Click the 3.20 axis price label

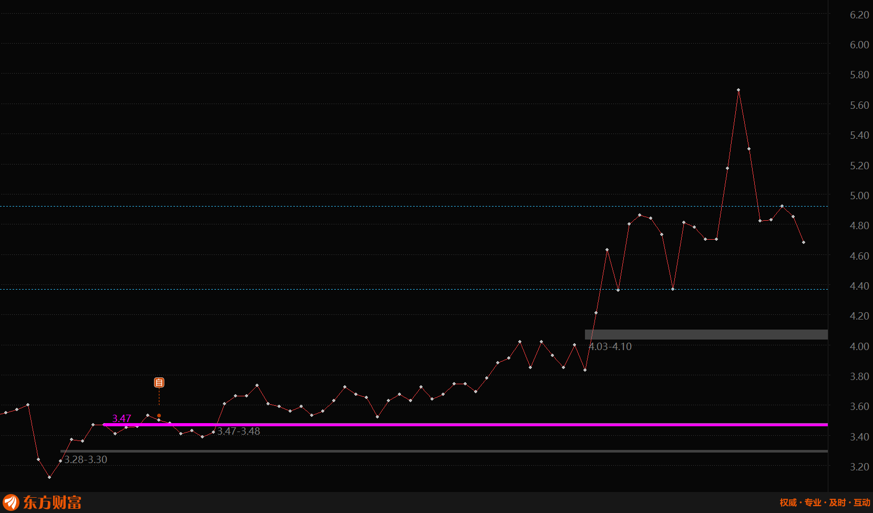(859, 467)
